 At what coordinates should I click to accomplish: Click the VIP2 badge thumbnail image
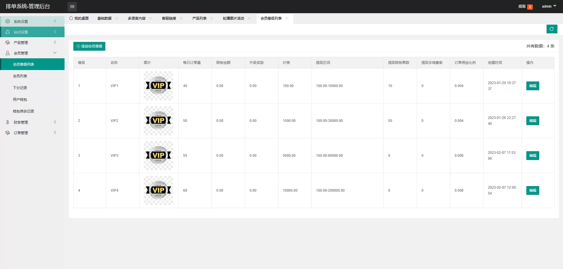point(158,121)
